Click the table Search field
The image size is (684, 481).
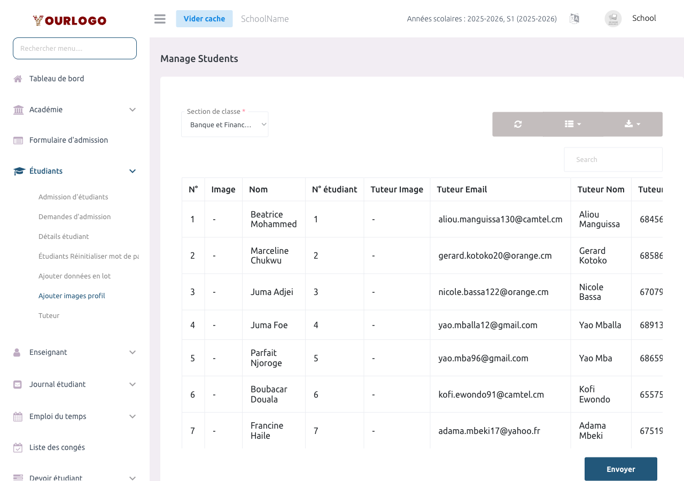click(x=613, y=160)
